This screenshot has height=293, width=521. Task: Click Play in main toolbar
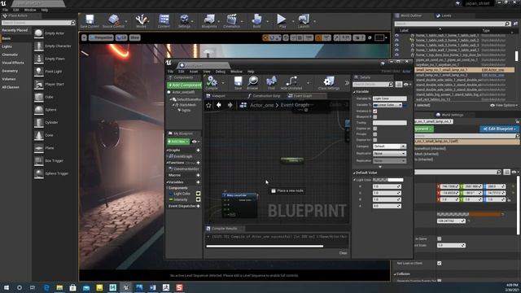point(282,20)
